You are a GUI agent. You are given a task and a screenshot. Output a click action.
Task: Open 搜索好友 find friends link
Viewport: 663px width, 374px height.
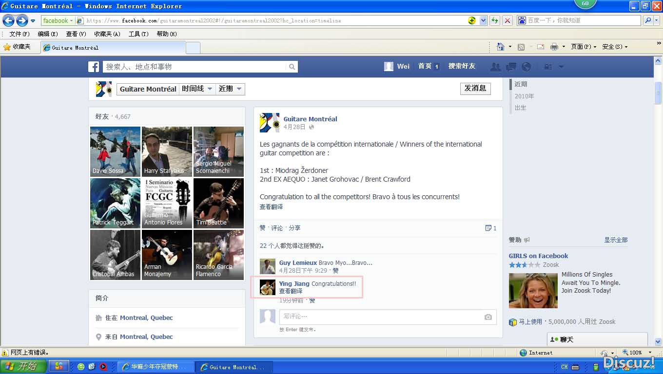point(462,66)
